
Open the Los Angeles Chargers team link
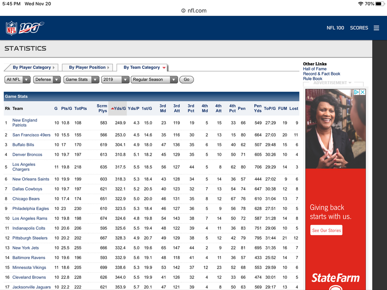click(24, 167)
